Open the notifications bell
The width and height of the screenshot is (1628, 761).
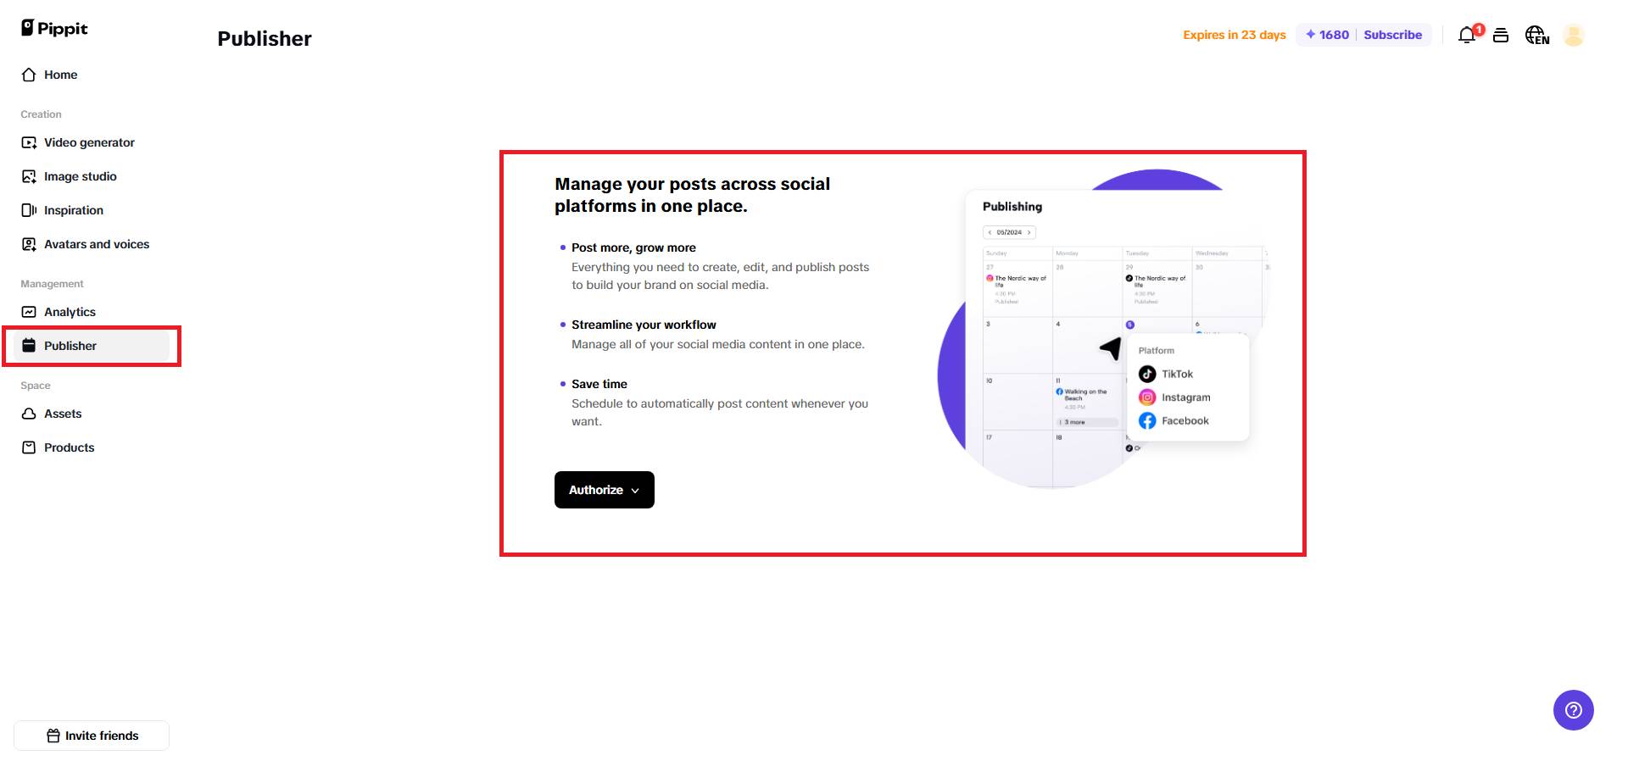[1466, 35]
